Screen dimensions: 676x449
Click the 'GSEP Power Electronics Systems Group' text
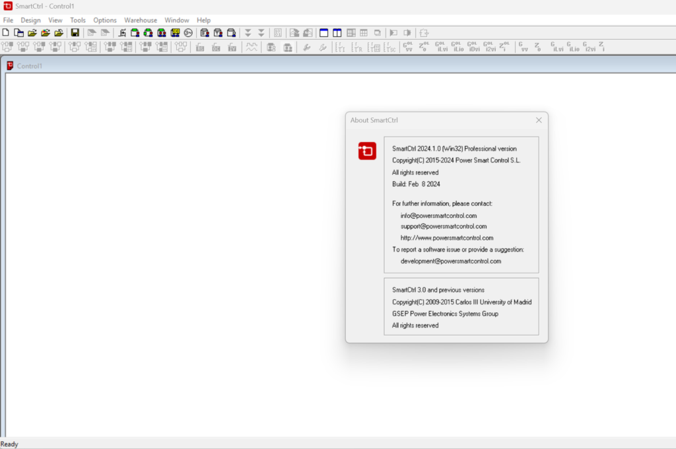pos(445,314)
